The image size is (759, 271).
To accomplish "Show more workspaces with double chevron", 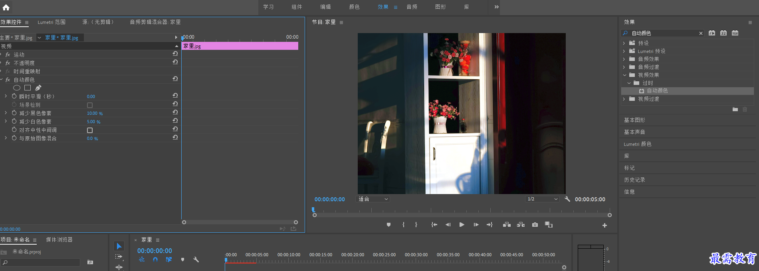I will coord(496,7).
